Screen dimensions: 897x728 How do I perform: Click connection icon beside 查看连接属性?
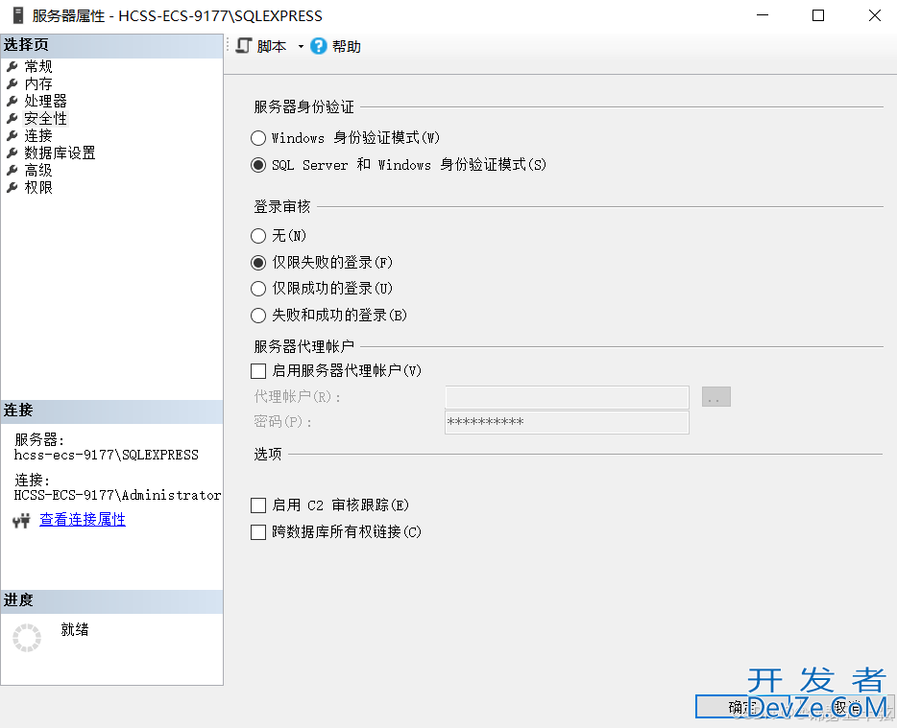tap(21, 520)
